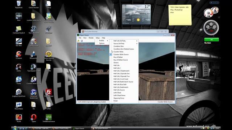
Task: Select the Left 4 Dead profile
Action: pos(124,93)
